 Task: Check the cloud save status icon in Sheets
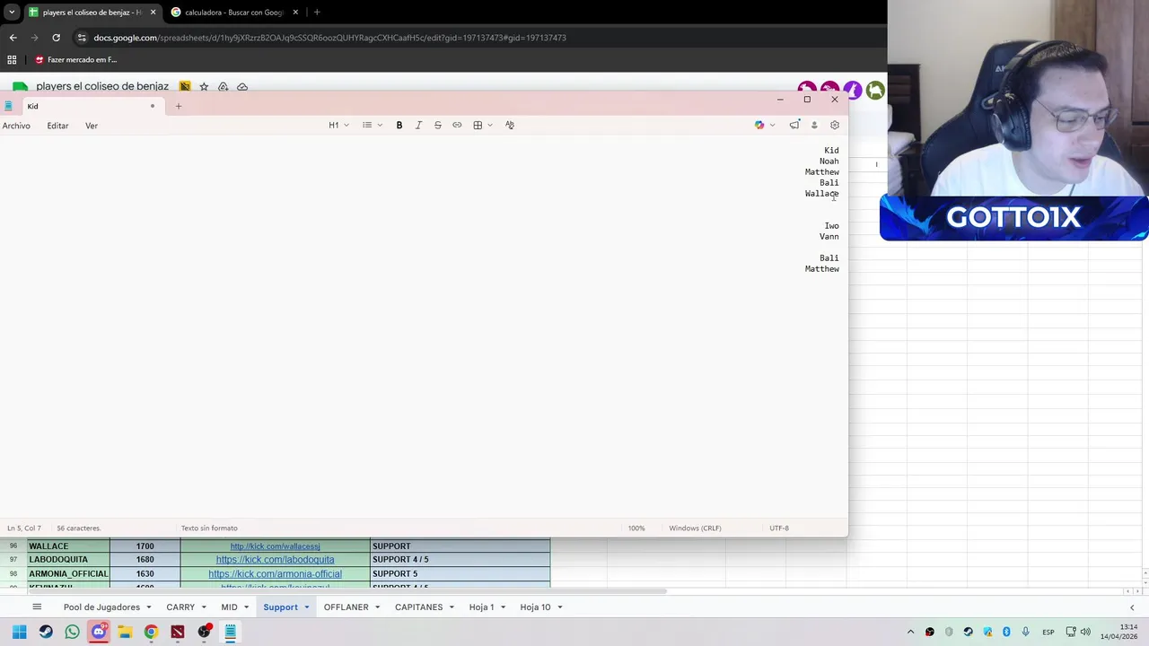coord(242,86)
